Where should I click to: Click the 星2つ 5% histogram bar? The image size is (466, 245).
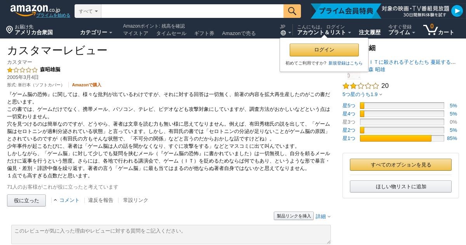[402, 130]
